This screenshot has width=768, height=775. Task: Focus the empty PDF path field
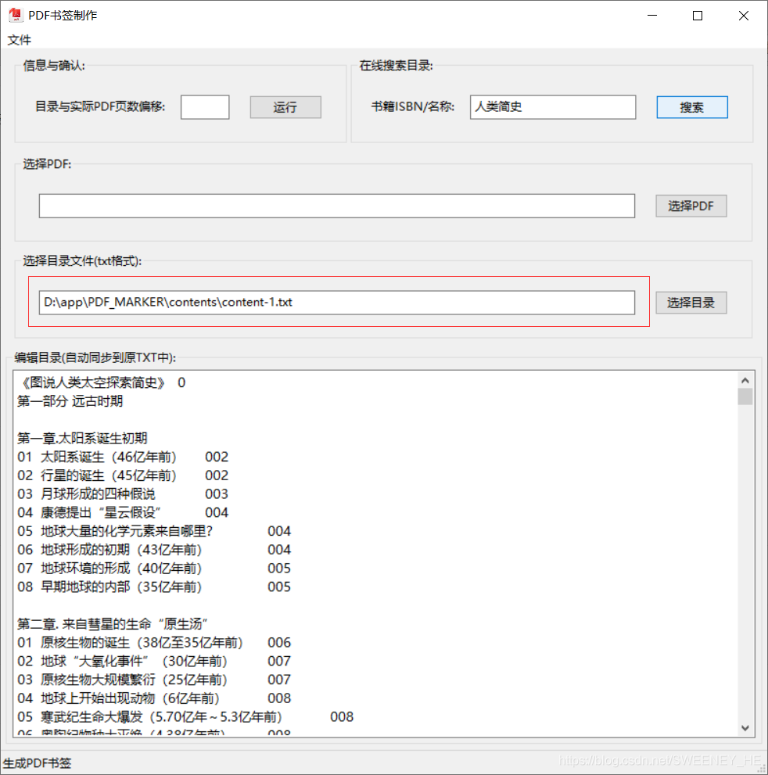point(337,206)
